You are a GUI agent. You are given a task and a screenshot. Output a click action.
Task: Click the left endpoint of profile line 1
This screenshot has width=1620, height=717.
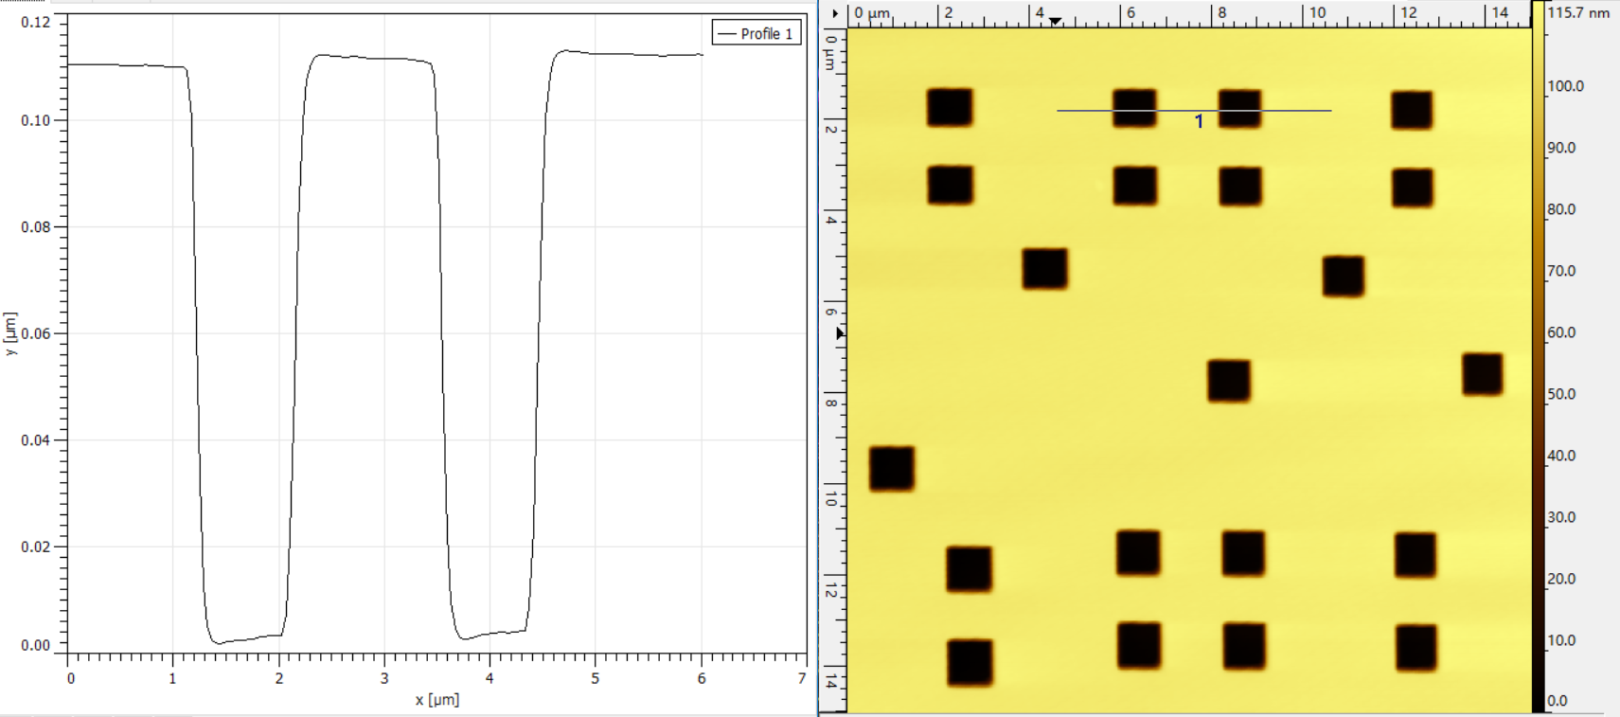1058,111
